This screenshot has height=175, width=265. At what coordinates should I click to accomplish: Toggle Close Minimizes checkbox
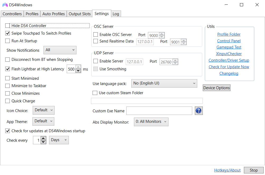(7, 93)
